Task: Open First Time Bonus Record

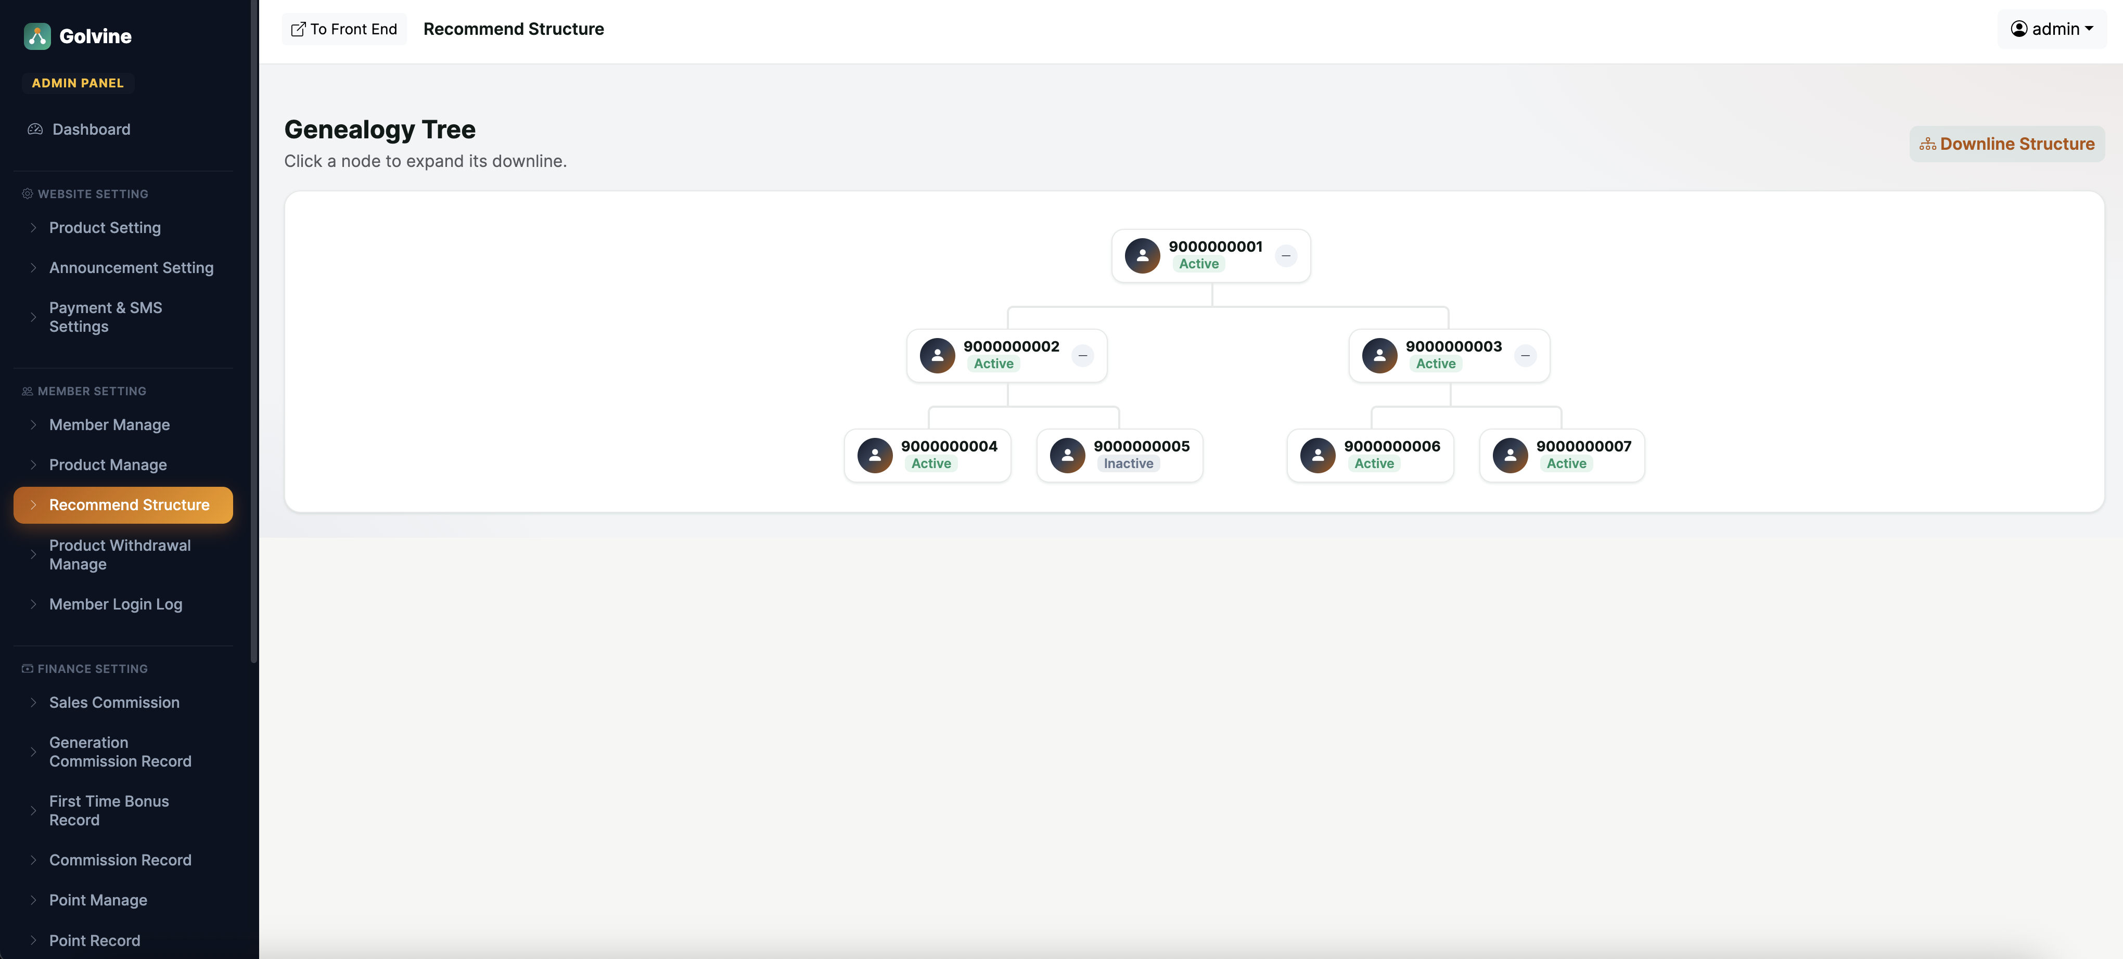Action: tap(123, 811)
